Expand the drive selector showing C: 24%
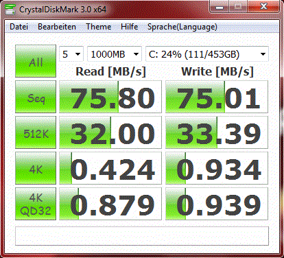 coord(207,54)
